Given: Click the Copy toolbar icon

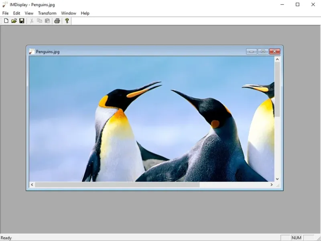Looking at the screenshot, I should 39,21.
